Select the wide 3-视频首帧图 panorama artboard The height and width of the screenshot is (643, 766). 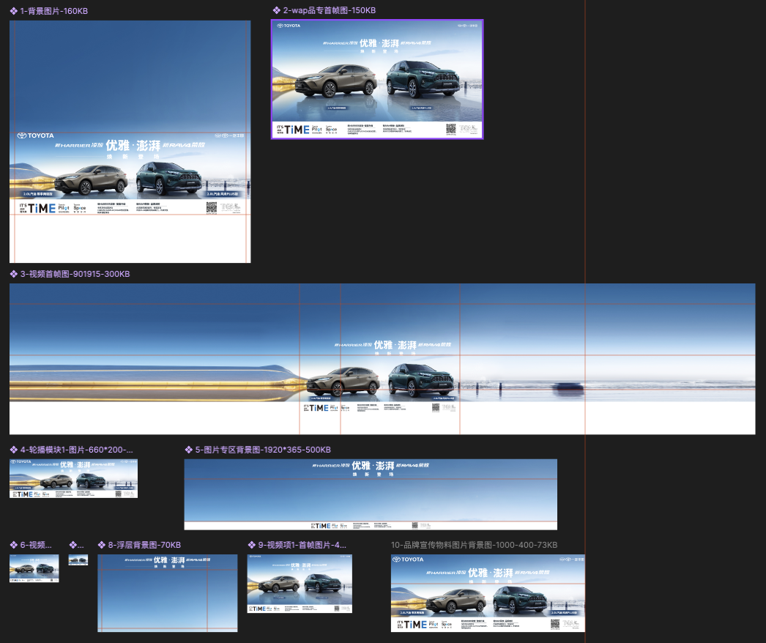click(x=382, y=359)
